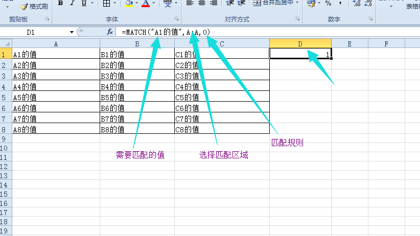This screenshot has height=236, width=420.
Task: Select cell containing C6的值
Action: click(222, 108)
